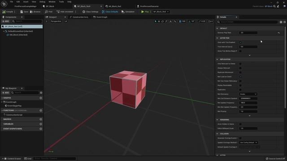This screenshot has width=287, height=161.
Task: Open viewport options hamburger menu
Action: pos(47,21)
